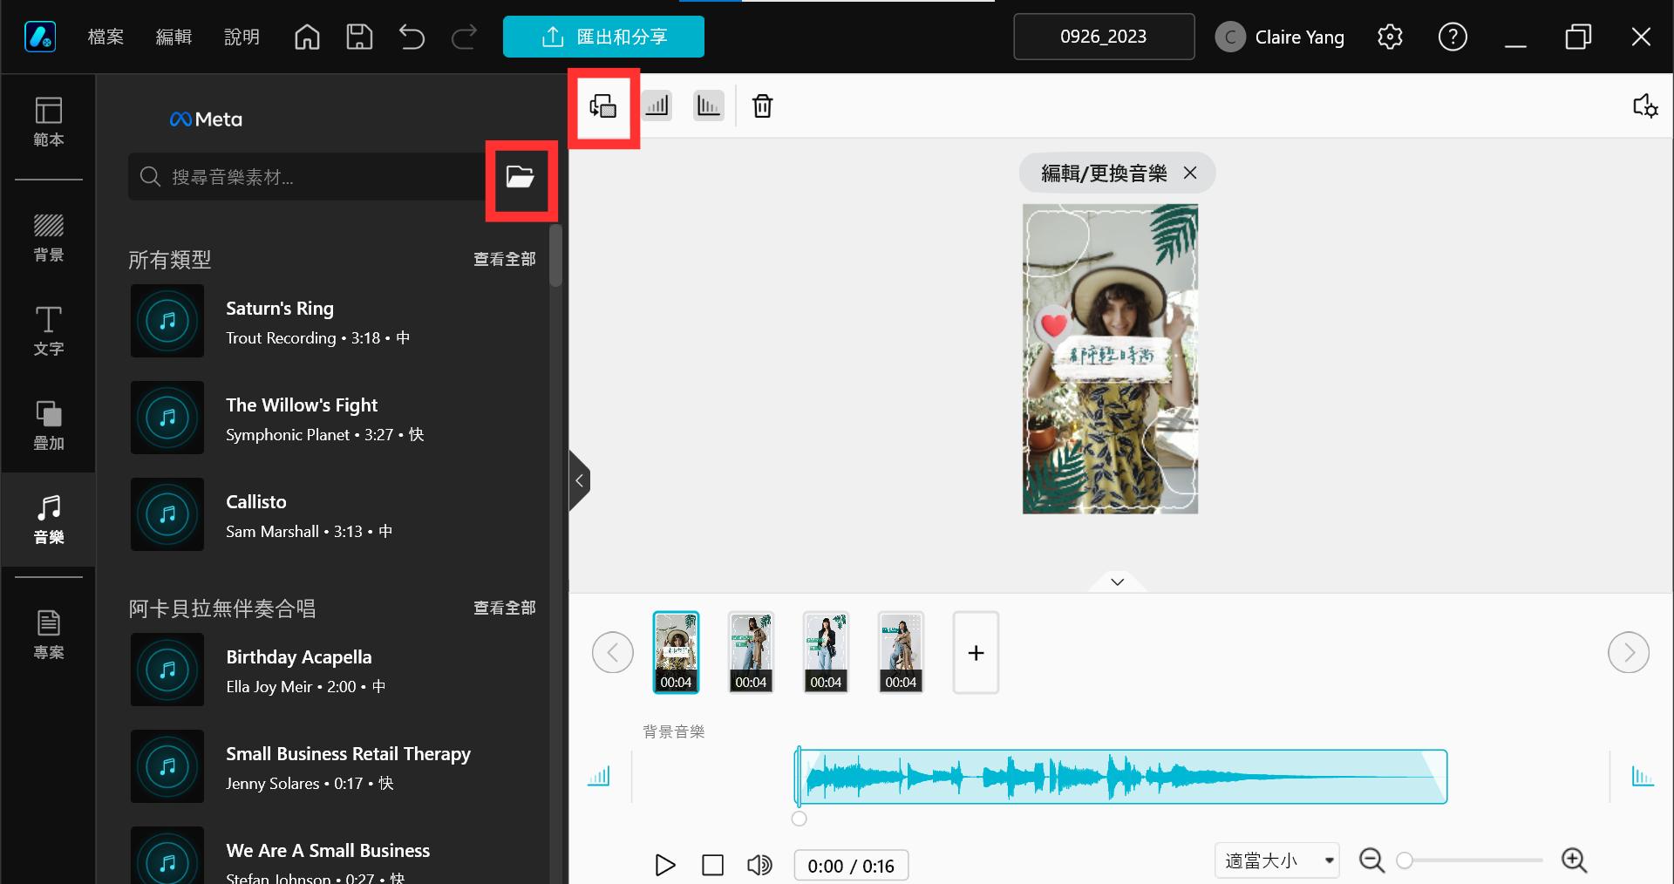Image resolution: width=1674 pixels, height=884 pixels.
Task: Open the 疊加 overlay panel
Action: 48,427
